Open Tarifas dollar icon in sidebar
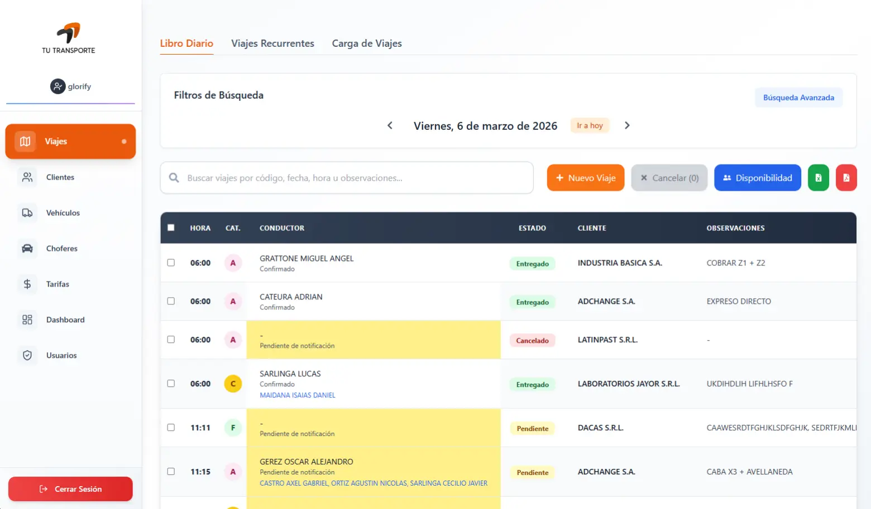This screenshot has height=509, width=871. (27, 284)
